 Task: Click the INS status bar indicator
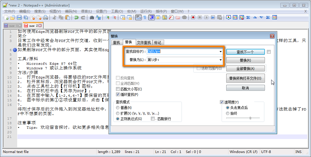point(298,152)
